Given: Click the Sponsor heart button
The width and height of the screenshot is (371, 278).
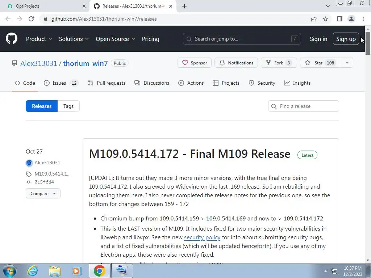Looking at the screenshot, I should point(195,63).
